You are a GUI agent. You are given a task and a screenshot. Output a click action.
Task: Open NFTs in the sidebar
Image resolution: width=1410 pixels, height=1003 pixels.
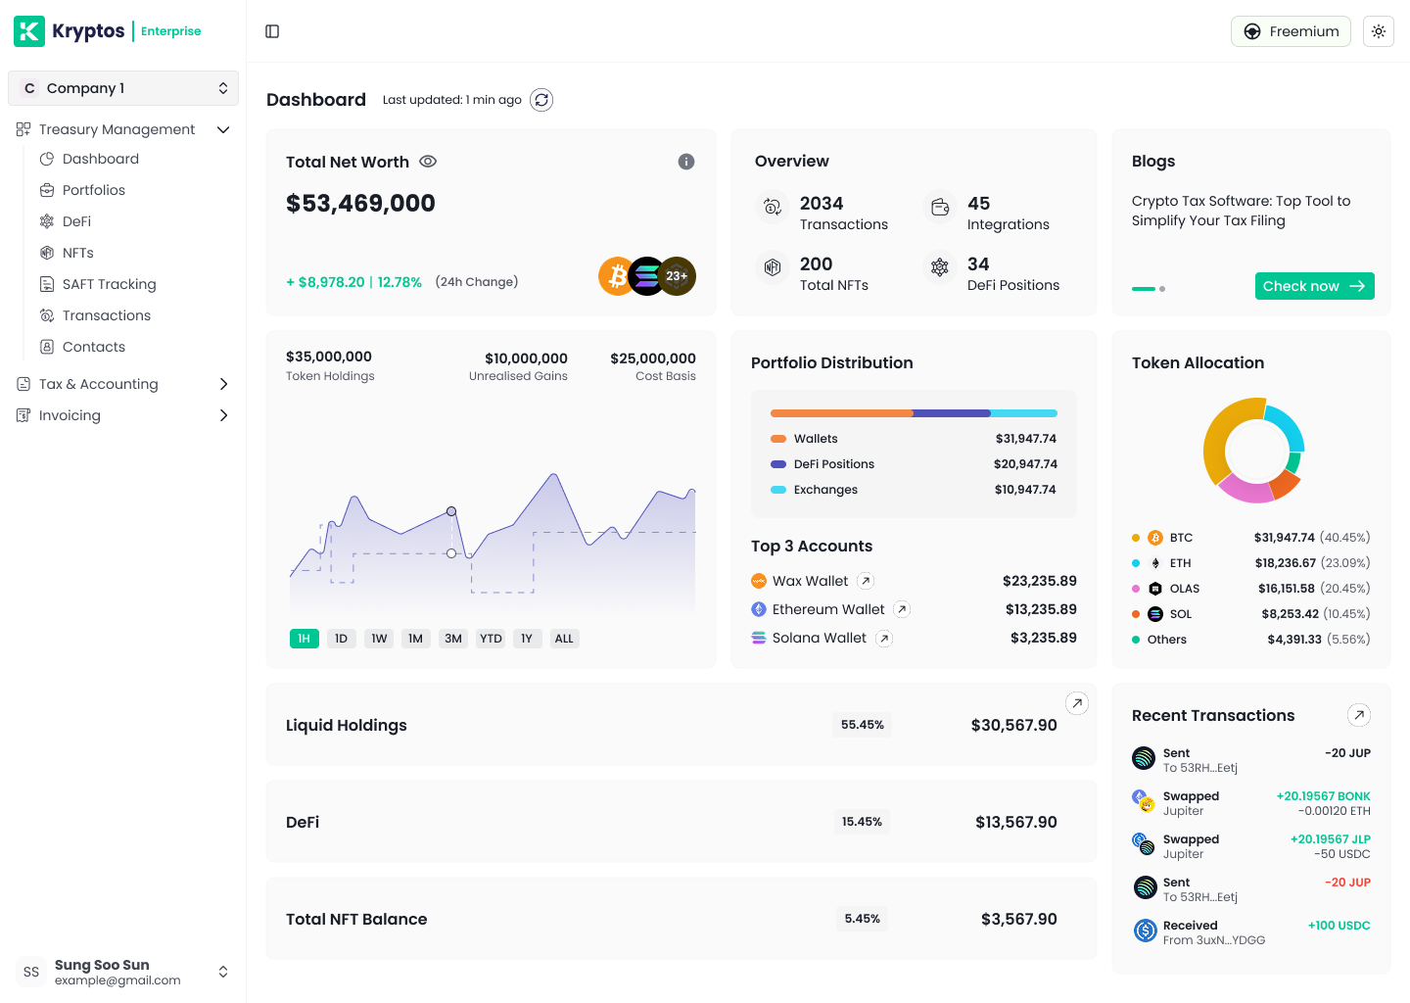(x=78, y=253)
